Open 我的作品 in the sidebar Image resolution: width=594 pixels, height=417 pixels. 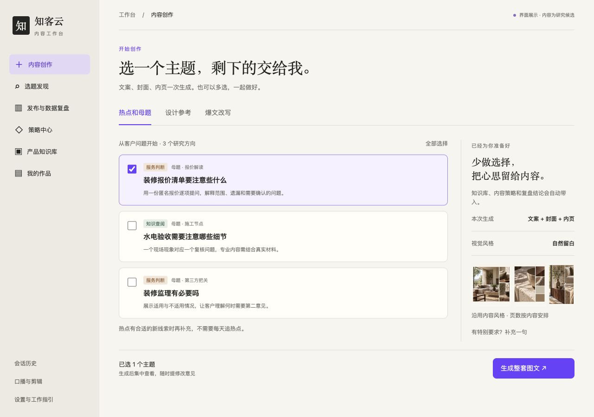coord(50,173)
